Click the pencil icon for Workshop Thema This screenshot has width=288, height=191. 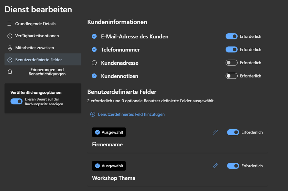point(215,166)
